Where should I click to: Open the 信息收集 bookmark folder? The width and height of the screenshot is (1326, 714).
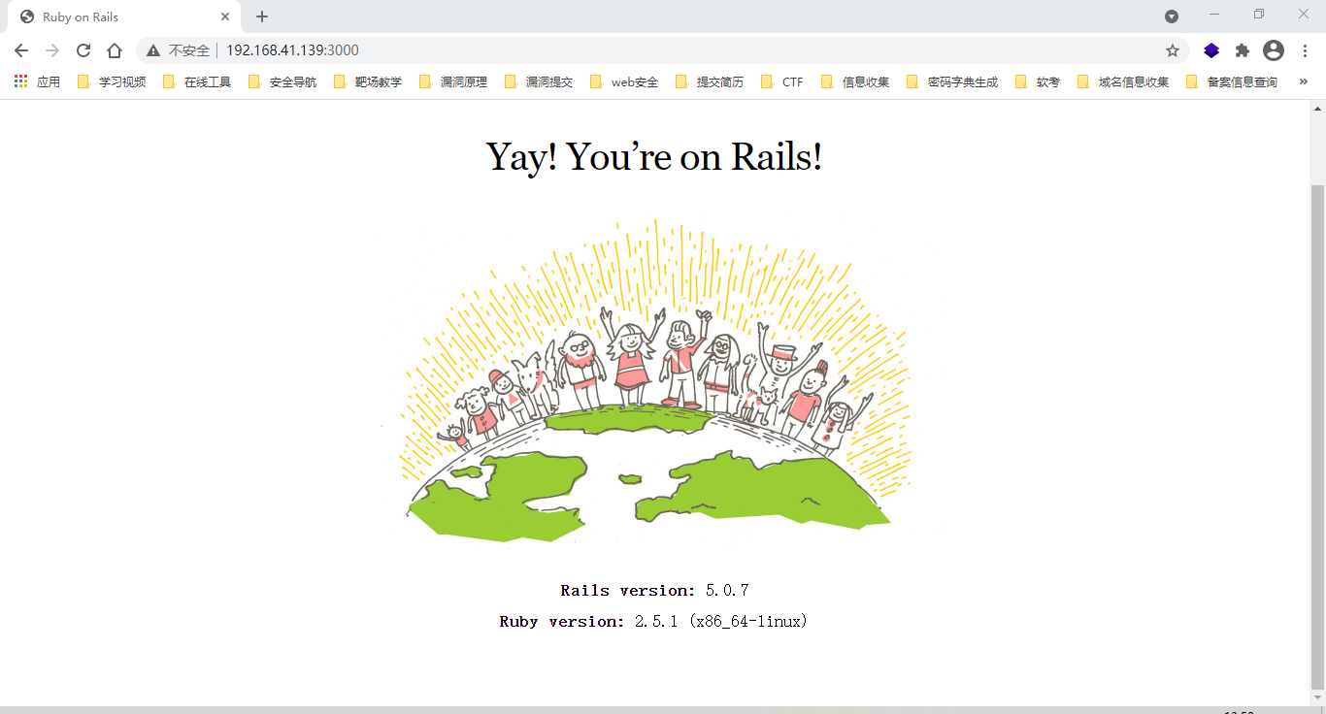[855, 81]
